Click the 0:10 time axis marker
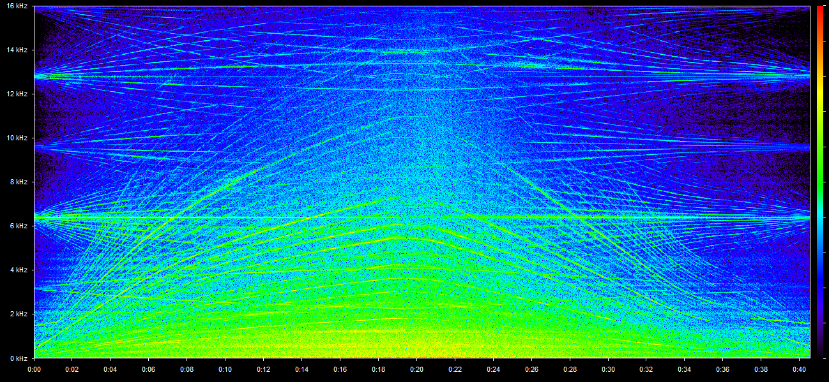This screenshot has height=382, width=829. 225,369
